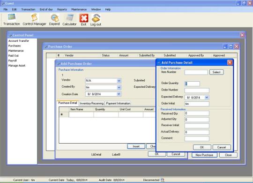The width and height of the screenshot is (253, 183).
Task: Open the Transaction menu
Action: click(28, 9)
